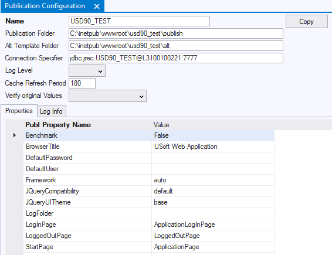Screen dimensions: 332x255
Task: Click into the Alt Template Folder field
Action: tap(176, 46)
